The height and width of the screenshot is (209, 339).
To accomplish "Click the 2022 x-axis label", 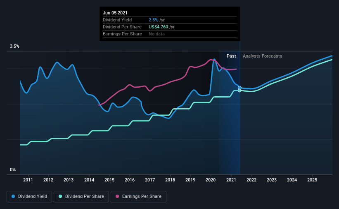I will (251, 180).
